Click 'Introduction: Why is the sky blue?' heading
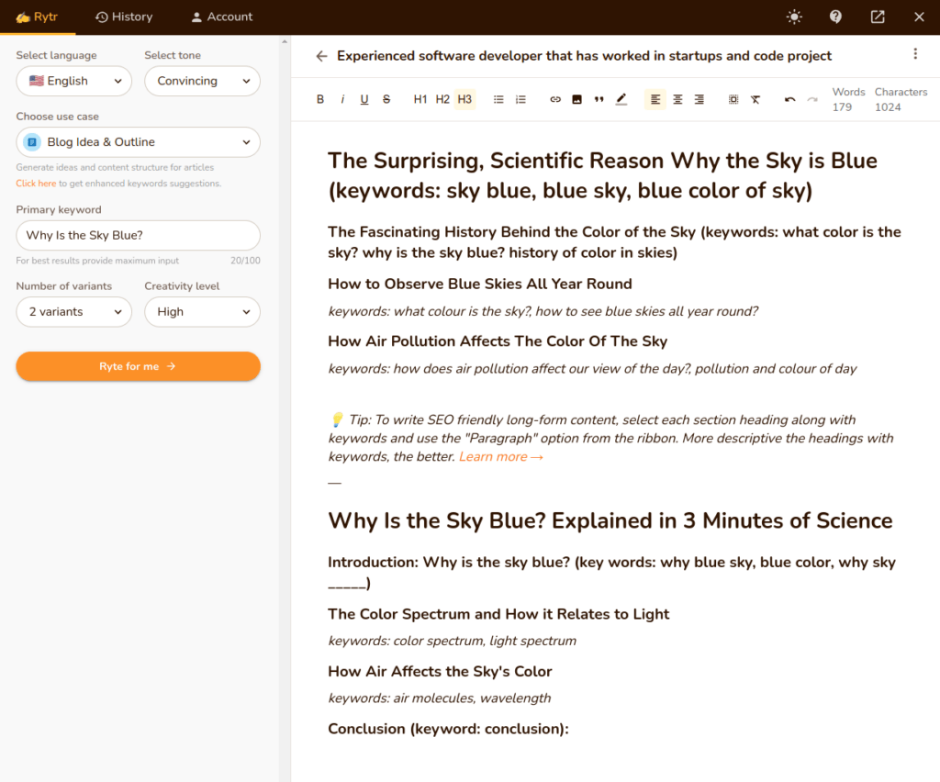Image resolution: width=940 pixels, height=782 pixels. (x=611, y=573)
